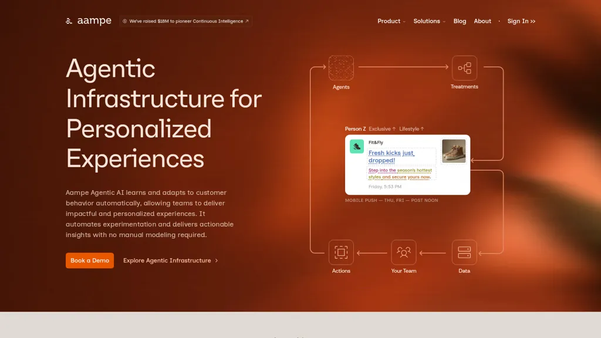Select the Your Team diagram icon

tap(404, 252)
